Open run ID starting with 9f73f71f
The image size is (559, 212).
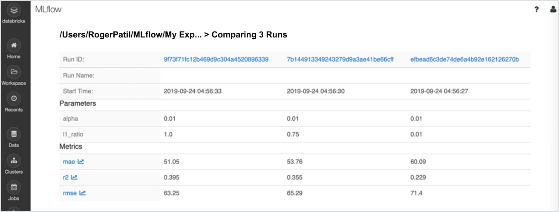(x=216, y=59)
